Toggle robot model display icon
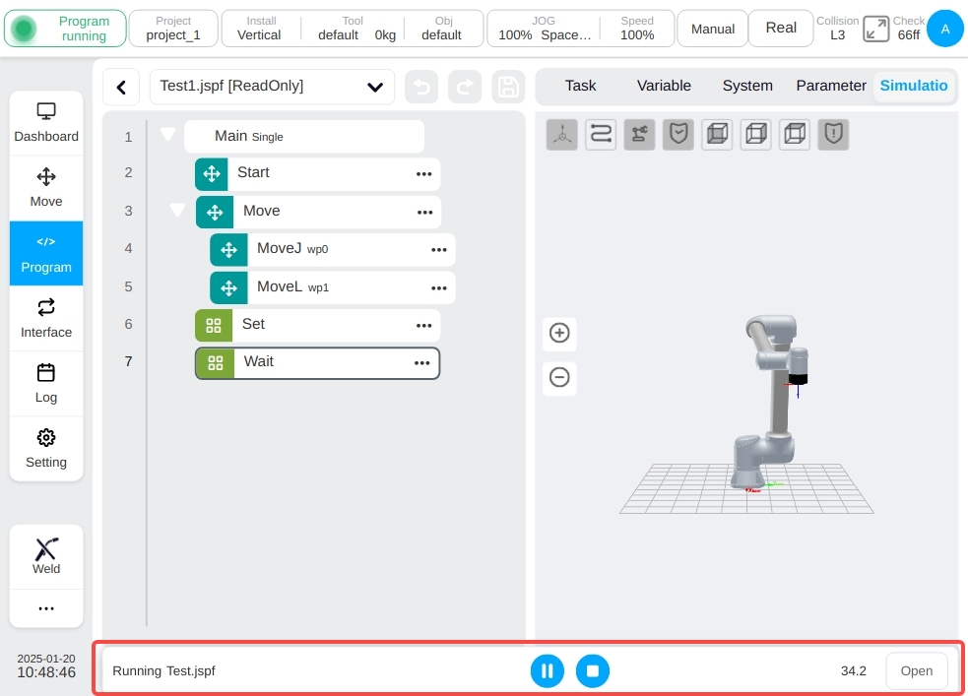The width and height of the screenshot is (968, 696). point(639,134)
